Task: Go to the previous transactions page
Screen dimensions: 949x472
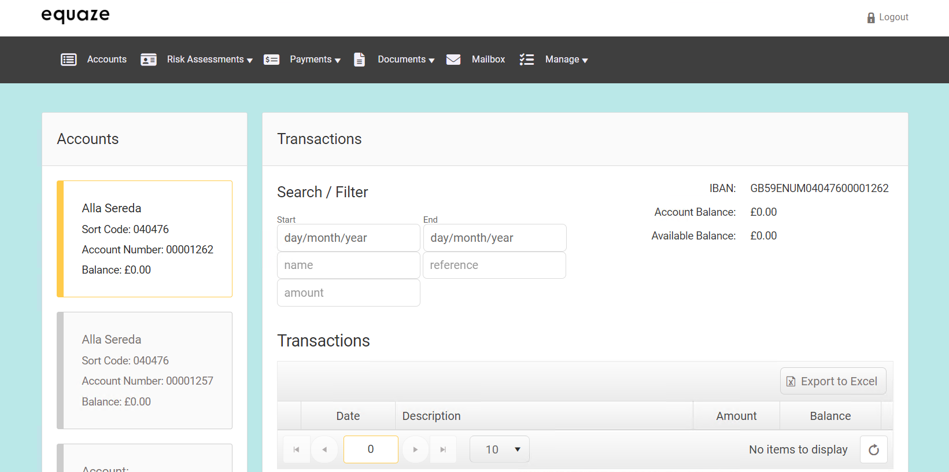Action: pyautogui.click(x=324, y=449)
